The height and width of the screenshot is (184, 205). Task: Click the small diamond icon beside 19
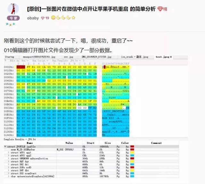click(x=43, y=18)
